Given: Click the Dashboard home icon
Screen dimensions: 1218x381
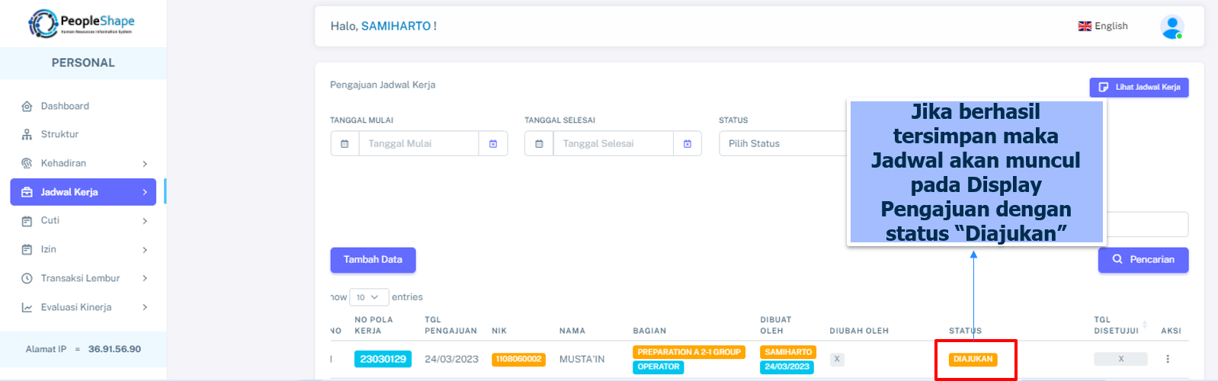Looking at the screenshot, I should 27,107.
